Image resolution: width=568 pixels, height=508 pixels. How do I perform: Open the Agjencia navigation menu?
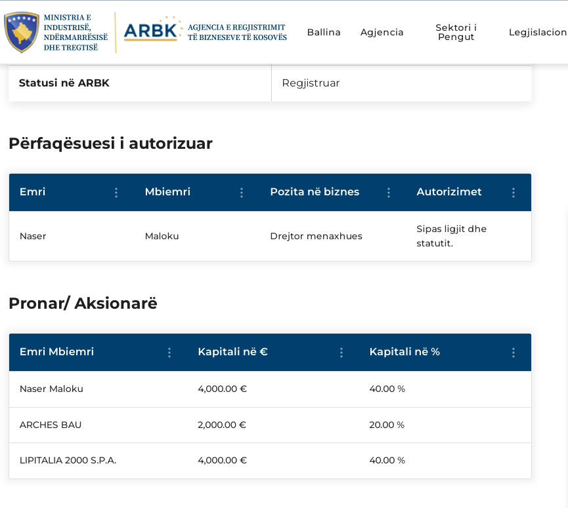382,32
